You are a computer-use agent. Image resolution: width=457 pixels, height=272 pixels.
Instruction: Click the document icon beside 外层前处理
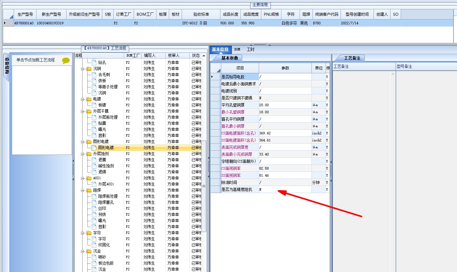(94, 117)
